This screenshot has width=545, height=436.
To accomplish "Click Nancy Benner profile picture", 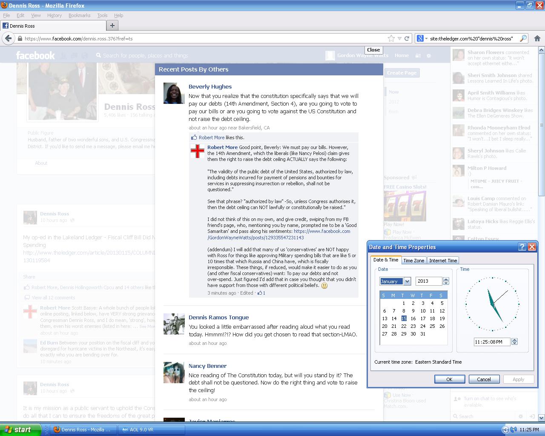I will click(x=174, y=373).
